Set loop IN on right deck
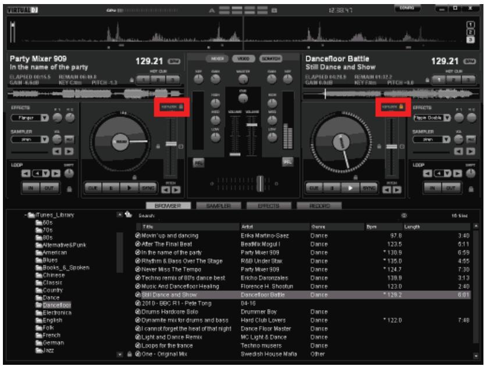Image resolution: width=484 pixels, height=366 pixels. pyautogui.click(x=433, y=188)
